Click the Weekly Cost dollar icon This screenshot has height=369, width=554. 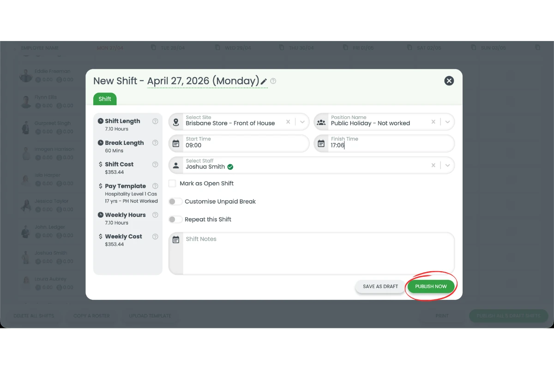[x=101, y=236]
